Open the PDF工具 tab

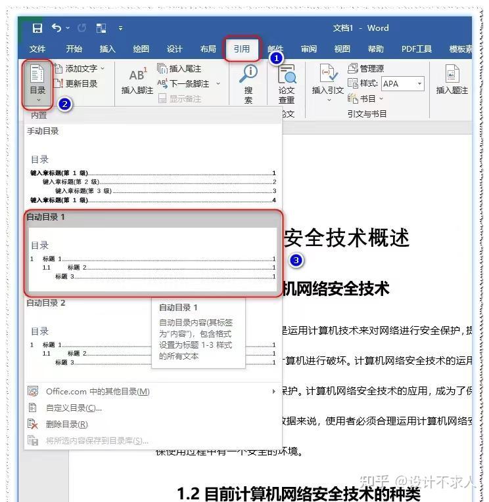(x=417, y=49)
